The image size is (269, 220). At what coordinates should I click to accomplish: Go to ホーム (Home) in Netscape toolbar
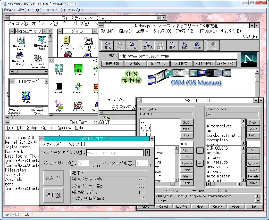point(132,45)
